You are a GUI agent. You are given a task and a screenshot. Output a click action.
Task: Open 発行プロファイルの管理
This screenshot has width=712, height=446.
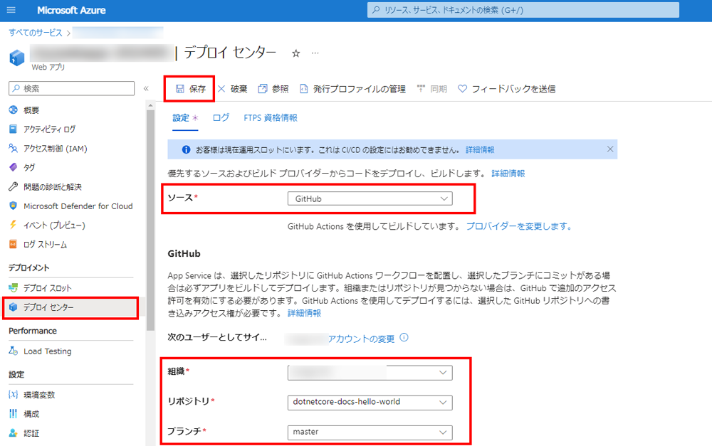pos(353,89)
